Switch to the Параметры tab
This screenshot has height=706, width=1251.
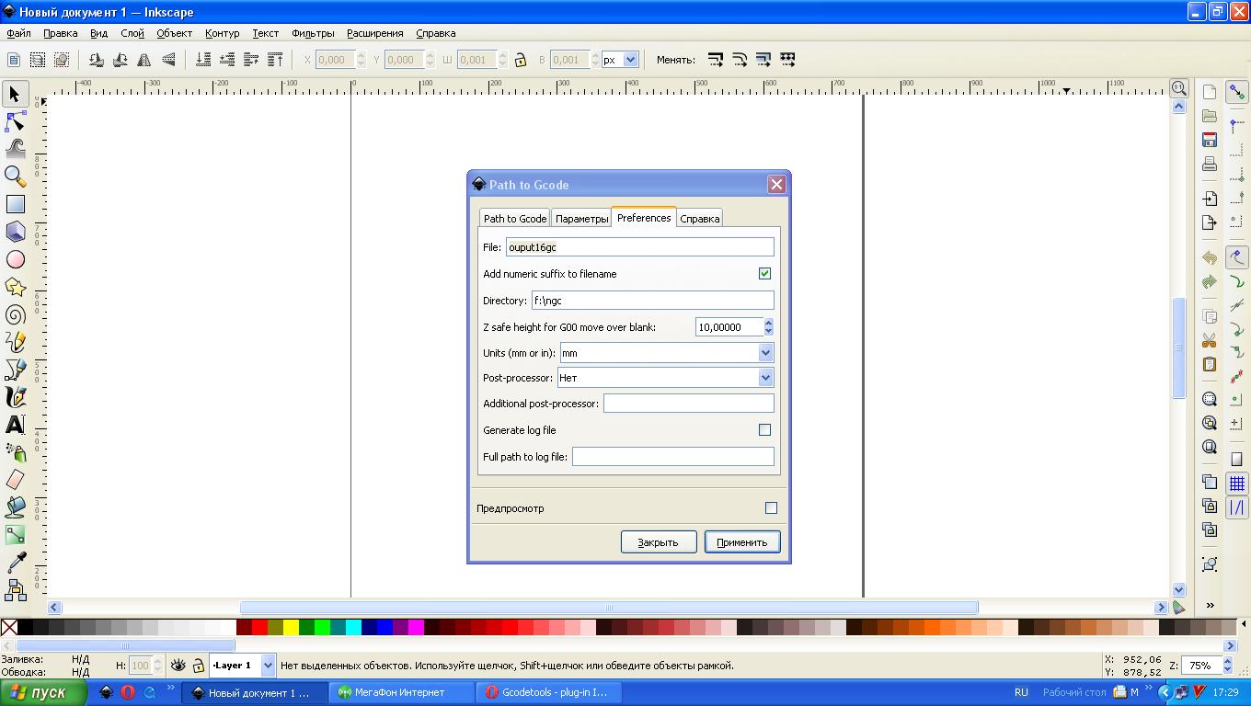click(581, 219)
